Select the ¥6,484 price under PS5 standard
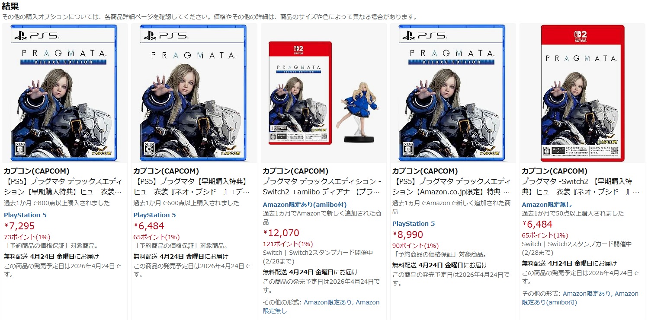648x320 pixels. [149, 226]
